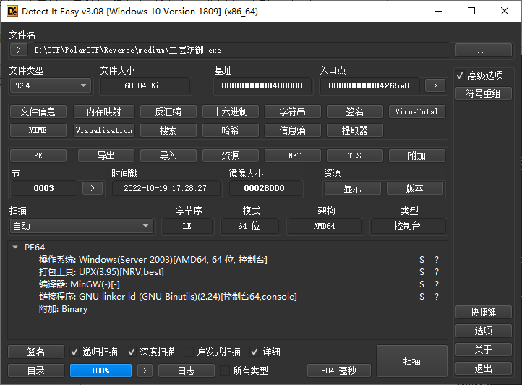
Task: Toggle the 详细 checkbox
Action: (x=254, y=352)
